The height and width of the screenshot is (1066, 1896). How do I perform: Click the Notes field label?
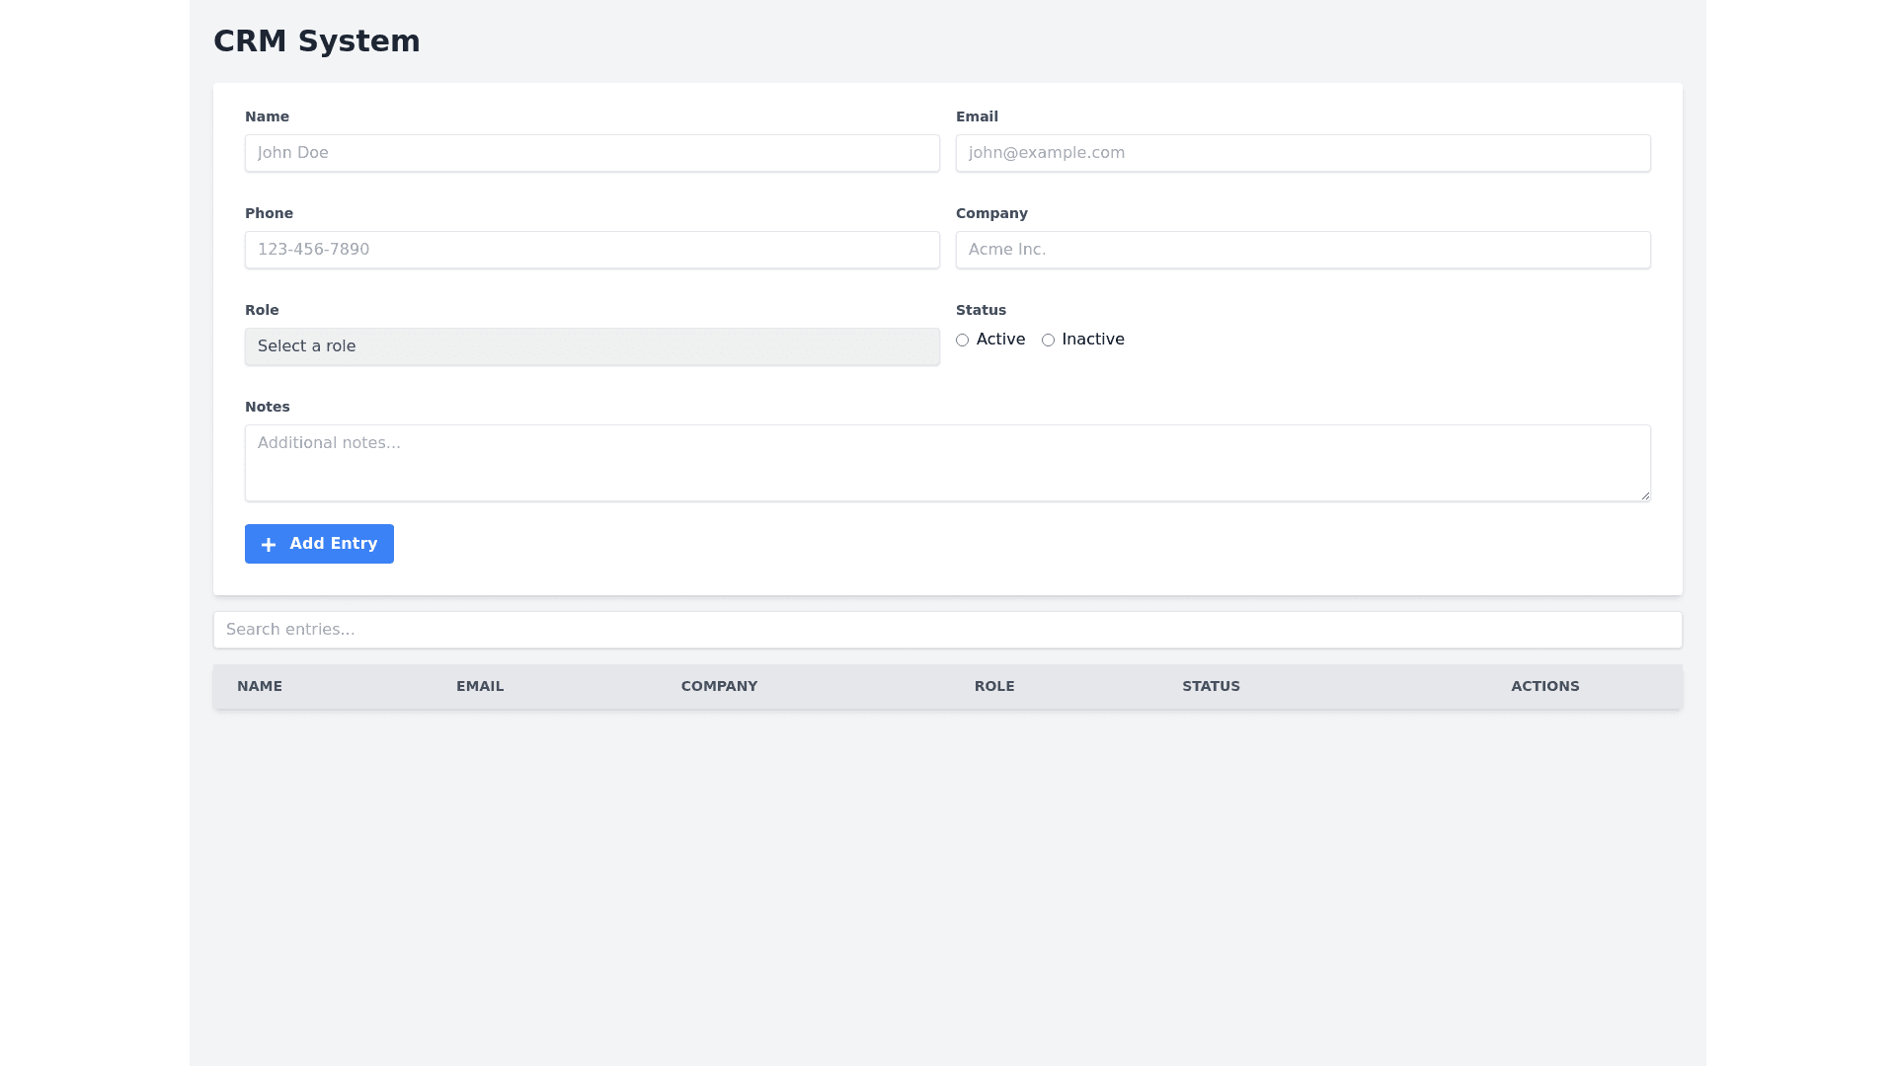[x=267, y=407]
